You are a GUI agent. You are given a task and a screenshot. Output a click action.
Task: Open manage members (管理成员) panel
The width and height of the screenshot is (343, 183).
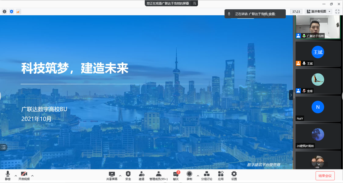(158, 176)
